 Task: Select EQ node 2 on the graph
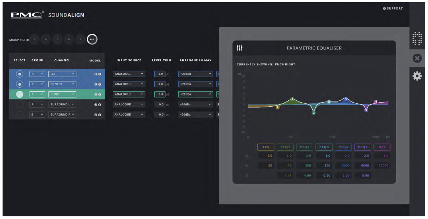[x=314, y=113]
